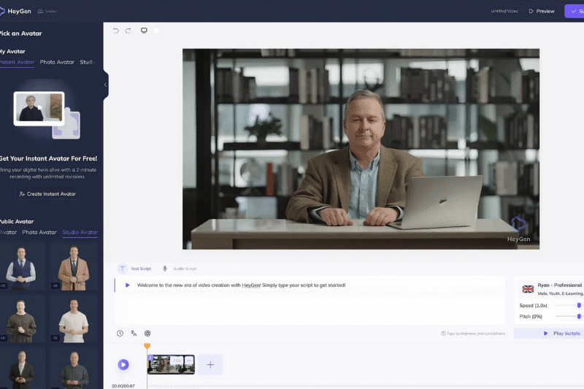Viewport: 584px width, 389px height.
Task: Collapse the avatar side panel
Action: click(105, 85)
